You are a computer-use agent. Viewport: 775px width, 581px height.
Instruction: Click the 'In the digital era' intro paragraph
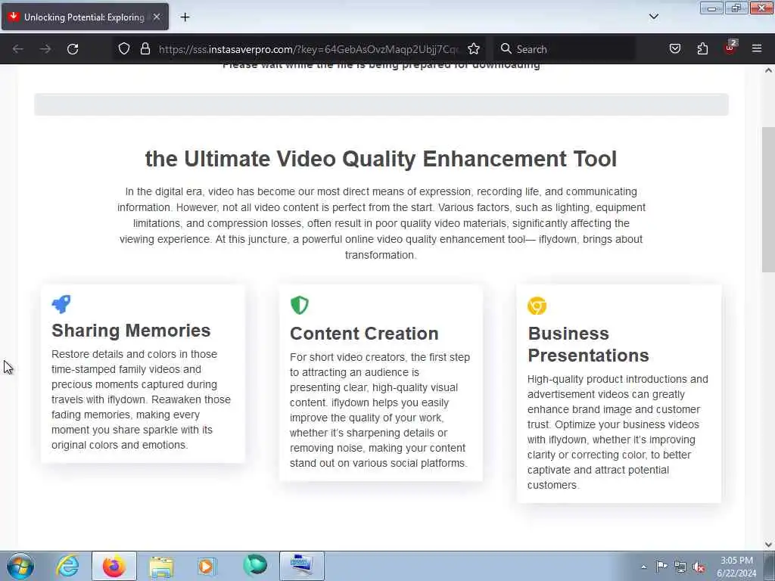[381, 223]
